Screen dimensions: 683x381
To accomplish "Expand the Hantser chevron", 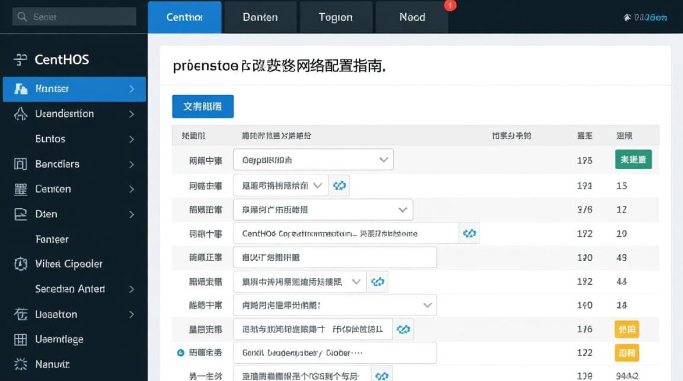I will pos(132,89).
